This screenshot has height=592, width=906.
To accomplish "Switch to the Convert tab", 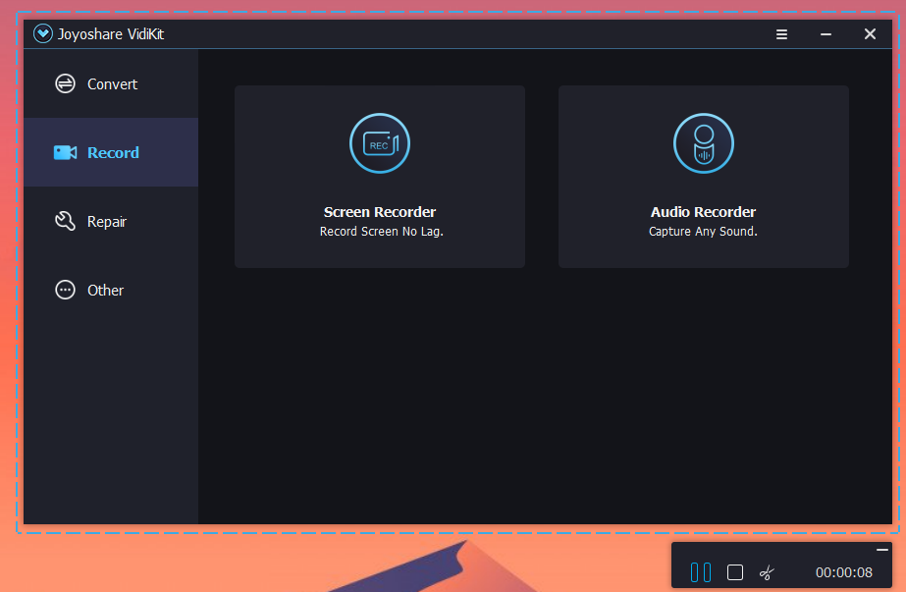I will 112,84.
